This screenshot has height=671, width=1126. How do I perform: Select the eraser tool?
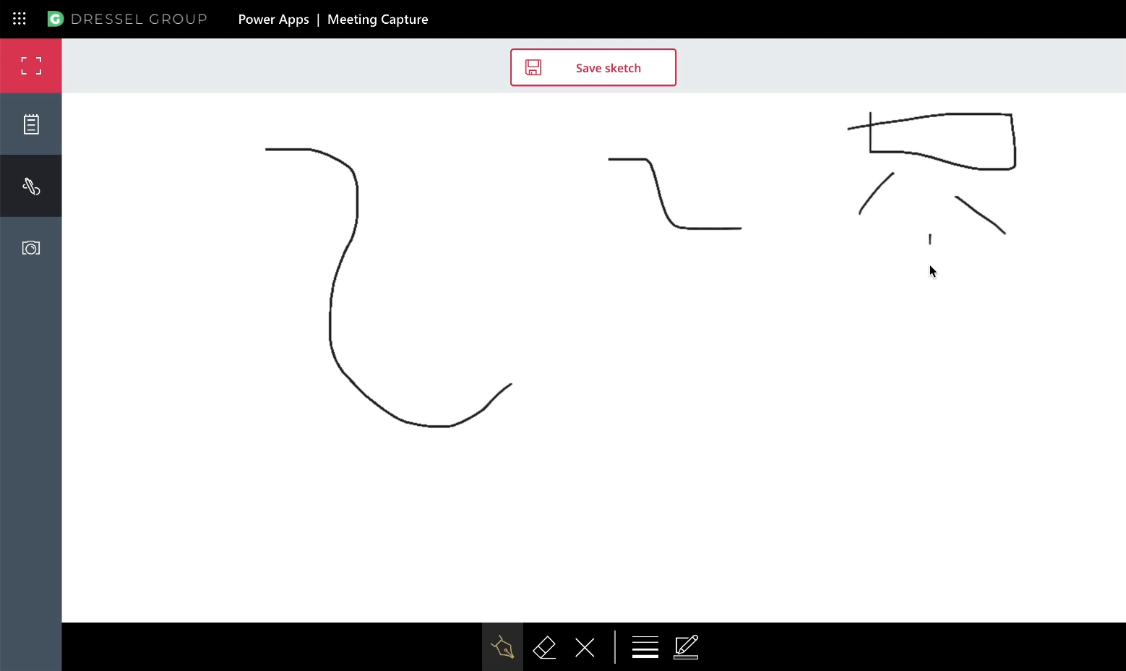[544, 647]
